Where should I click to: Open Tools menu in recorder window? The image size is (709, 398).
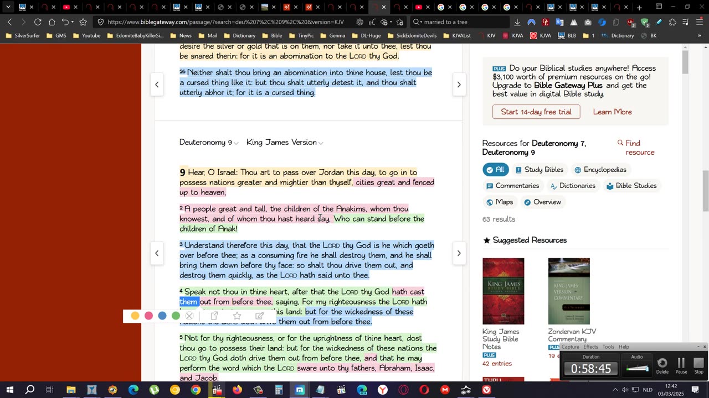coord(608,347)
